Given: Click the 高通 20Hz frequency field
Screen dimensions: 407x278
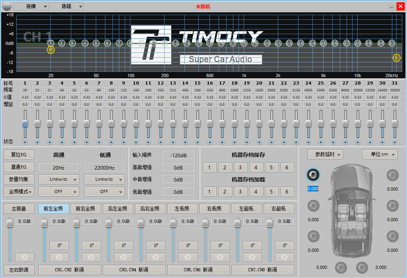Looking at the screenshot, I should (x=59, y=168).
